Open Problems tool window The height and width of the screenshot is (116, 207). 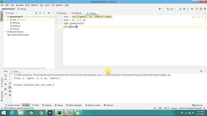47,105
